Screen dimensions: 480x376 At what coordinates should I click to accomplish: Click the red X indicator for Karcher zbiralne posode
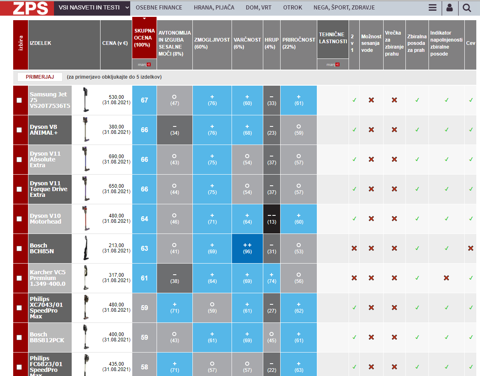tap(446, 278)
